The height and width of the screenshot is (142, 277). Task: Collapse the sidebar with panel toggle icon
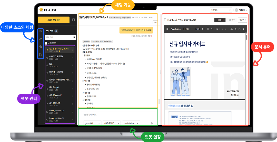click(74, 20)
